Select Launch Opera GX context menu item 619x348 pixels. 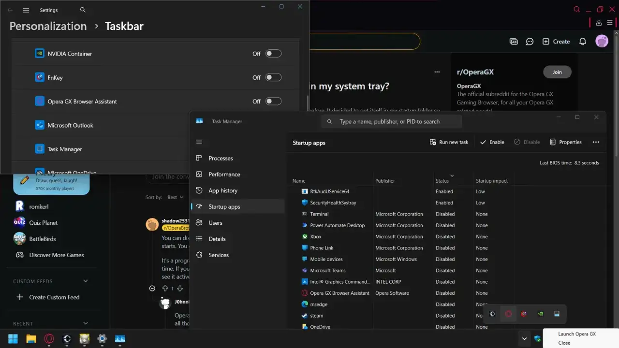(x=577, y=334)
